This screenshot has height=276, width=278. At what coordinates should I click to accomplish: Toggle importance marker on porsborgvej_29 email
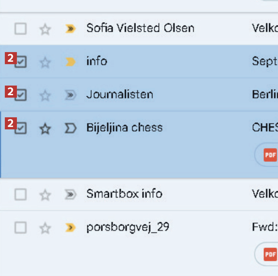click(x=70, y=228)
